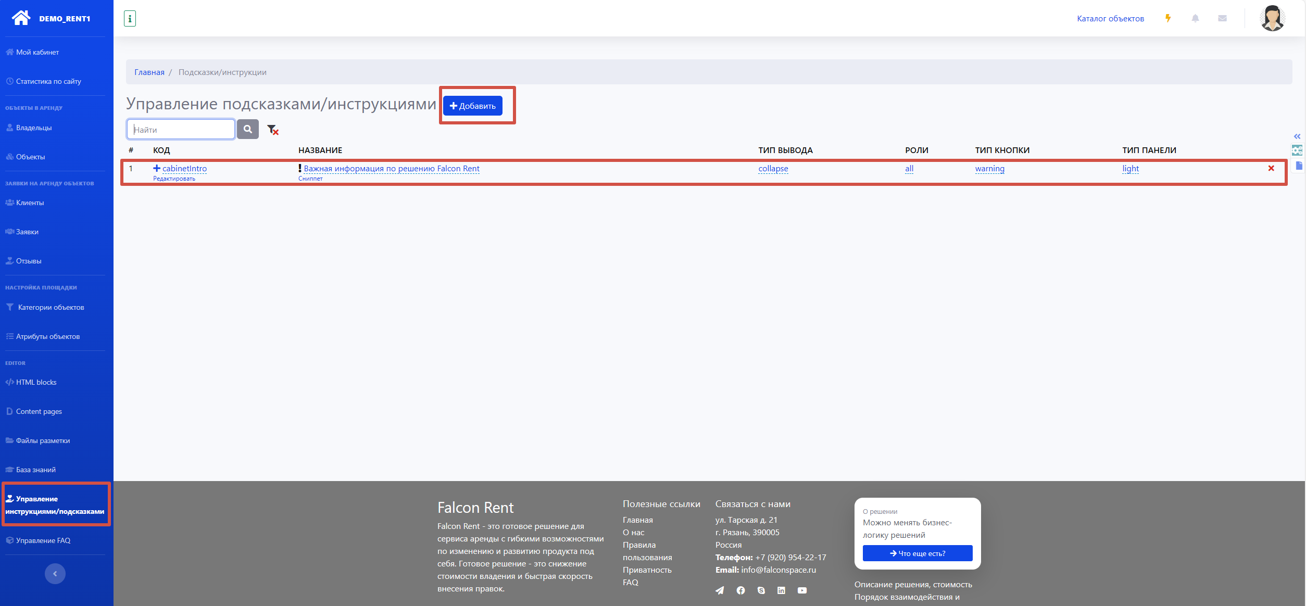This screenshot has width=1306, height=606.
Task: Click the warning button type value
Action: [x=989, y=169]
